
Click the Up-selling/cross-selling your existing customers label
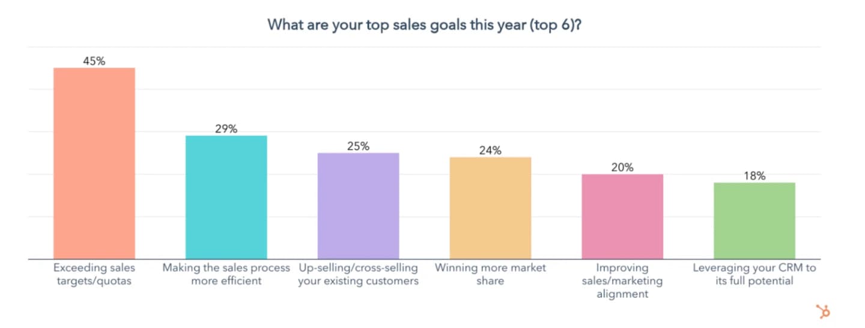pyautogui.click(x=358, y=274)
